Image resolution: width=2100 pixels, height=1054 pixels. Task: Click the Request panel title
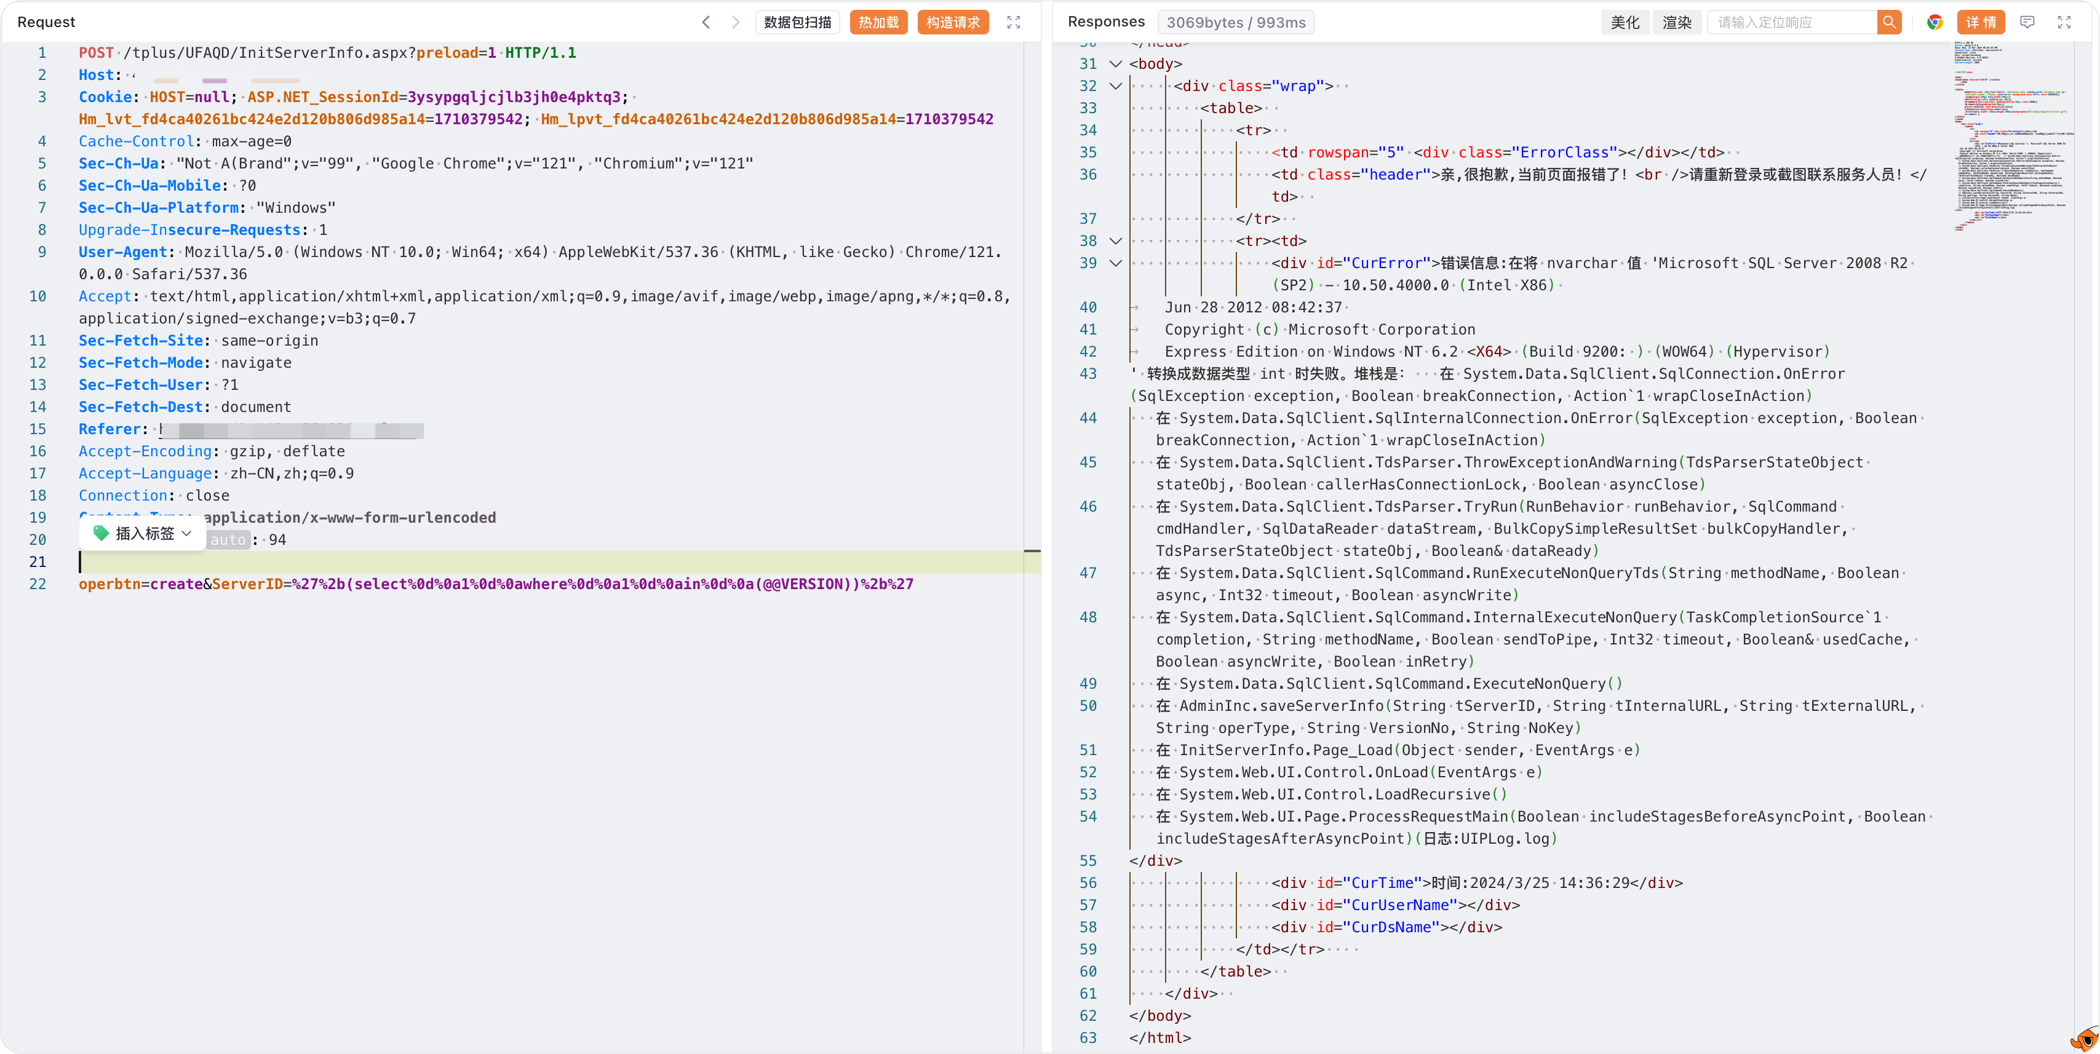click(x=46, y=22)
